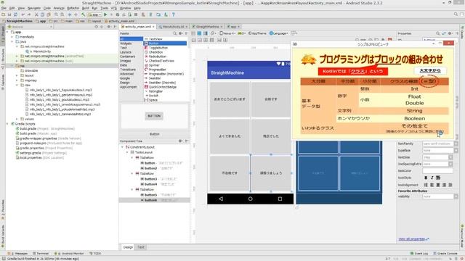Screen dimensions: 465x261
Task: Click the lineSpacingExtra input field
Action: coord(435,164)
